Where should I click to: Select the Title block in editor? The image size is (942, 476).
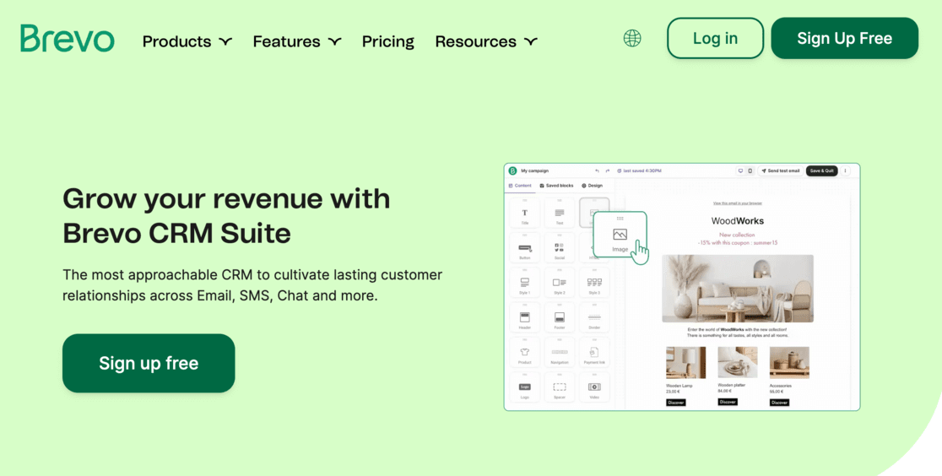(524, 214)
